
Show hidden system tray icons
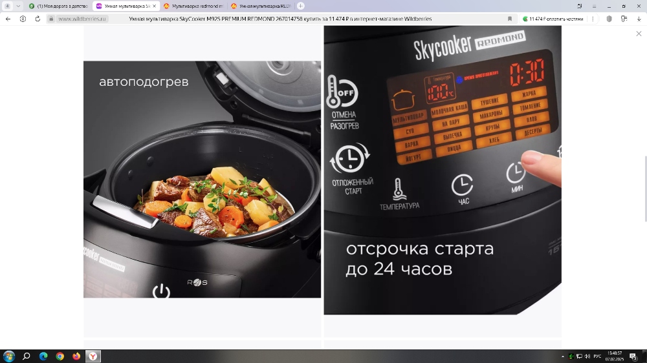point(562,357)
